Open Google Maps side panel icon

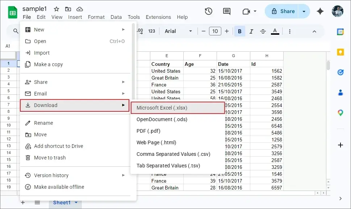click(340, 113)
